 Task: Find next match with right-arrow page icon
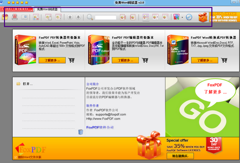(x=132, y=17)
